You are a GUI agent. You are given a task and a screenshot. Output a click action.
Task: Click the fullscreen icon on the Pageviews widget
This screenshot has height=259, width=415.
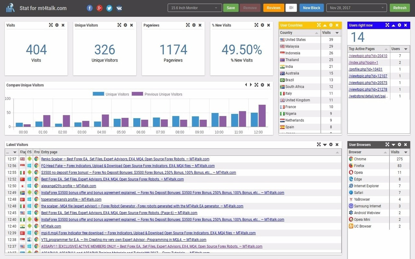188,25
